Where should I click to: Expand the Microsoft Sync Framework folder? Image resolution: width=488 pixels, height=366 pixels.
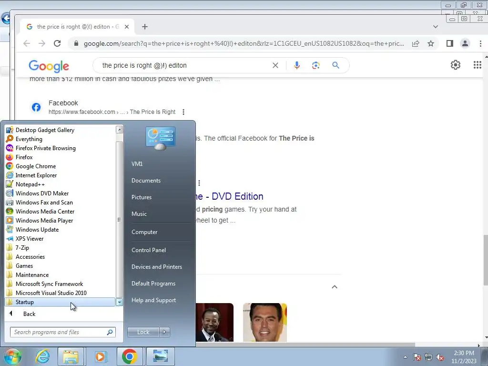coord(61,284)
